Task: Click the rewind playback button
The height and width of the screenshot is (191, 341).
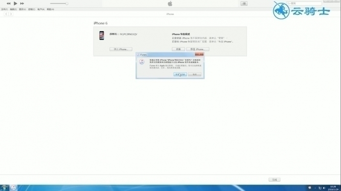Action: point(9,3)
